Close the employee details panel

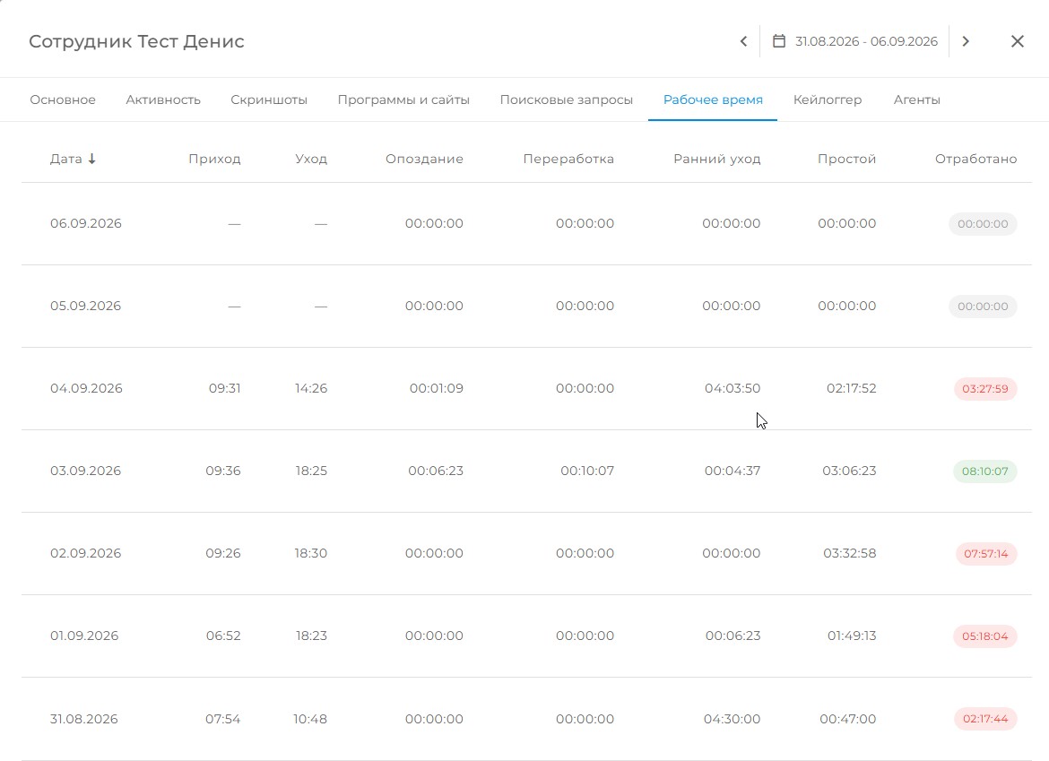(x=1017, y=41)
